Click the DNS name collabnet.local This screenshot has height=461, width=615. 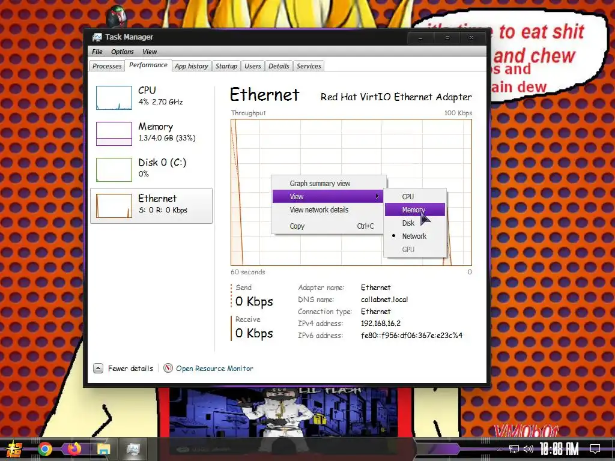pos(384,300)
